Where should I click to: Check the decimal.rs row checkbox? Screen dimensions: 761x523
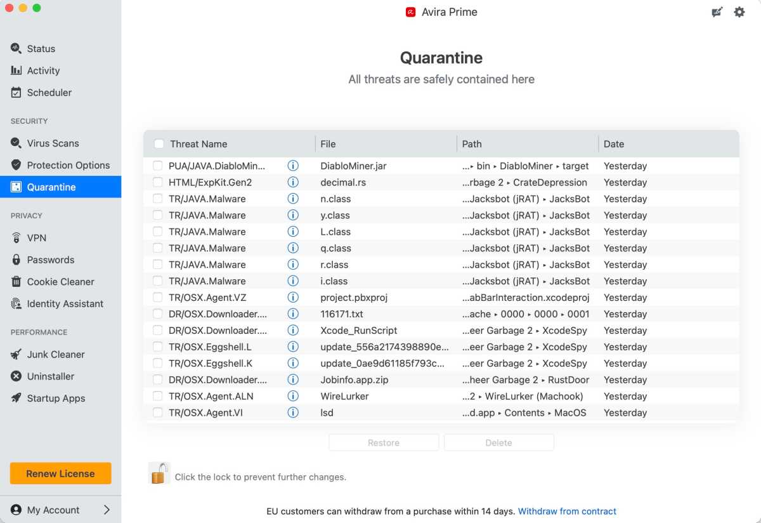157,182
